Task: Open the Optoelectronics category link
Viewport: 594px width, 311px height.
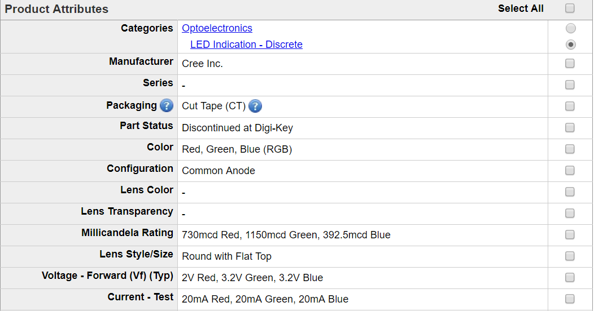Action: (x=217, y=28)
